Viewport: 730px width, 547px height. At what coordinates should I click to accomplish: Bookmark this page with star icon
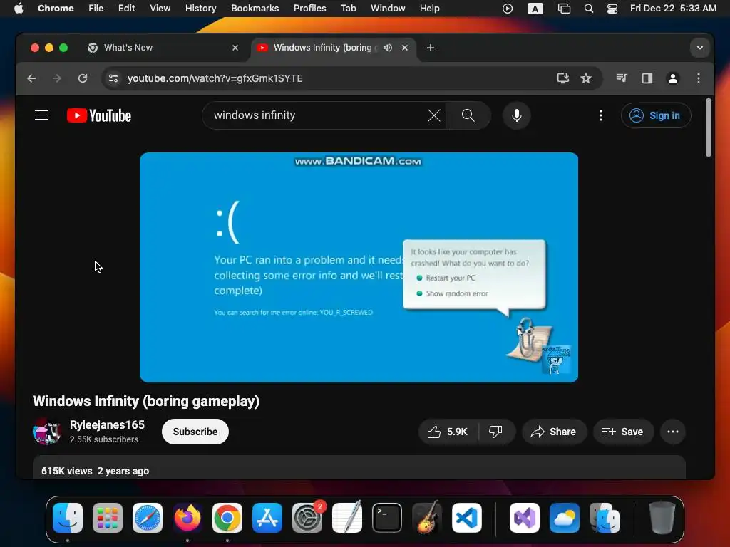point(586,78)
